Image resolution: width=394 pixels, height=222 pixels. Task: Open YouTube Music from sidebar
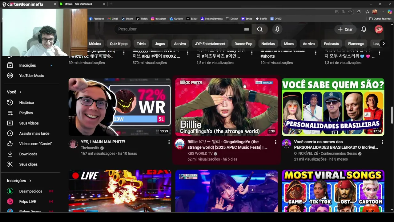31,76
